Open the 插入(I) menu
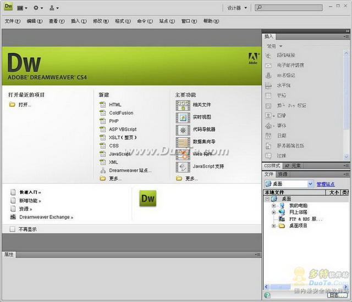352x302 pixels. click(79, 21)
